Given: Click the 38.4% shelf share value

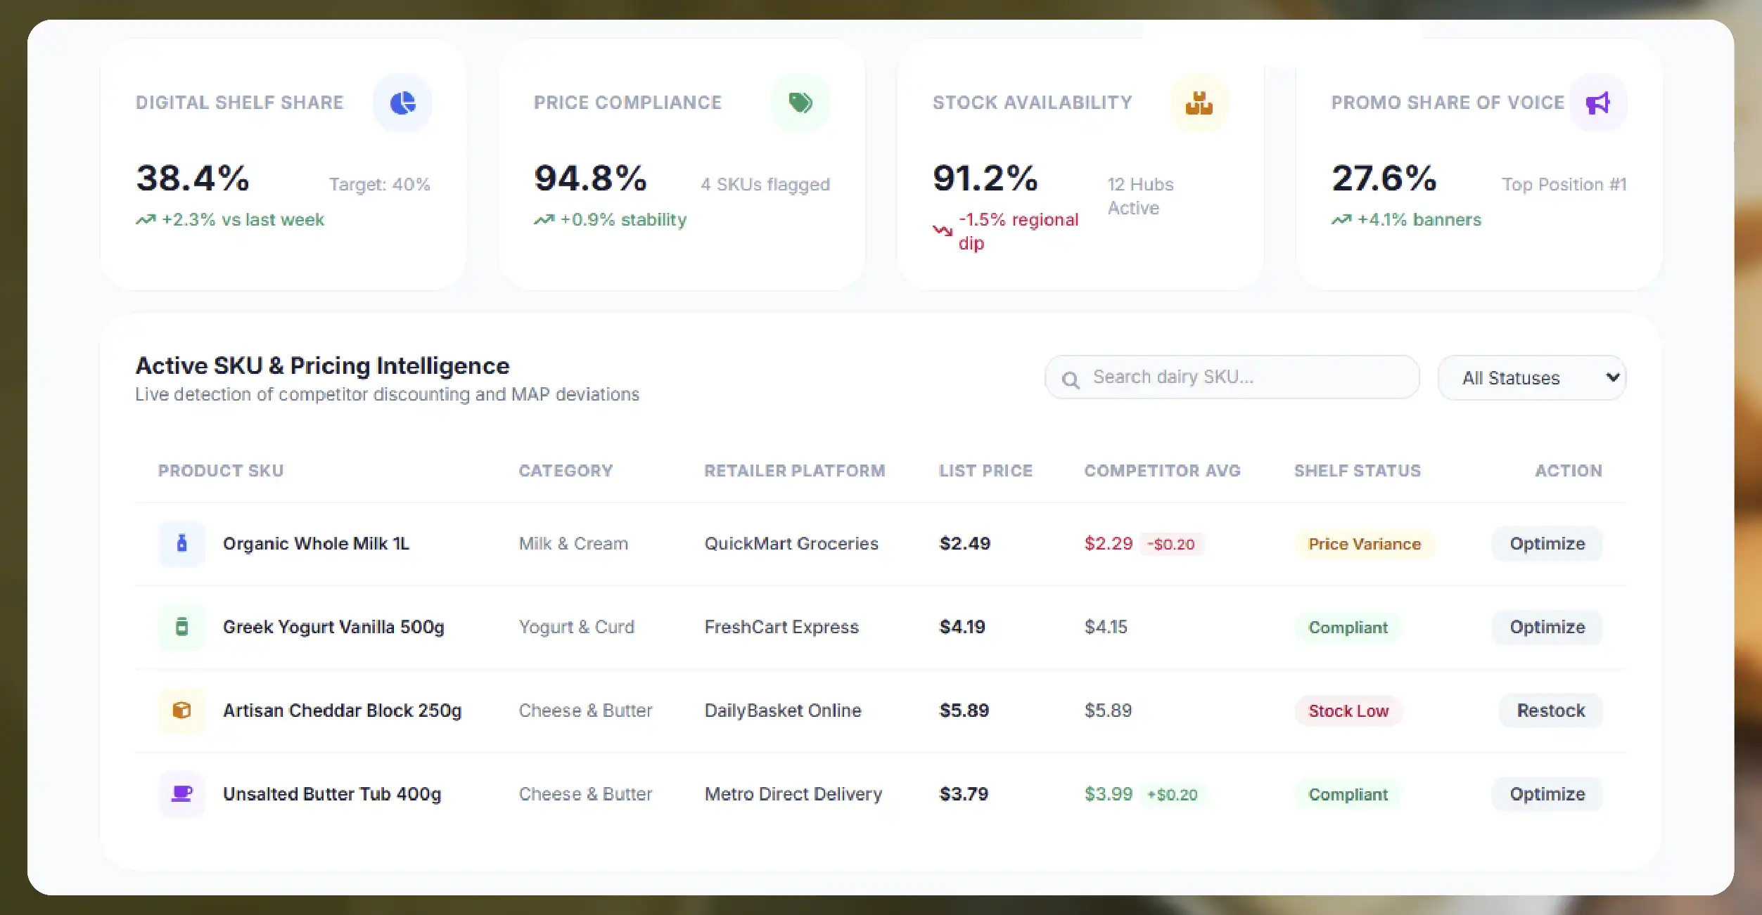Looking at the screenshot, I should pyautogui.click(x=193, y=178).
